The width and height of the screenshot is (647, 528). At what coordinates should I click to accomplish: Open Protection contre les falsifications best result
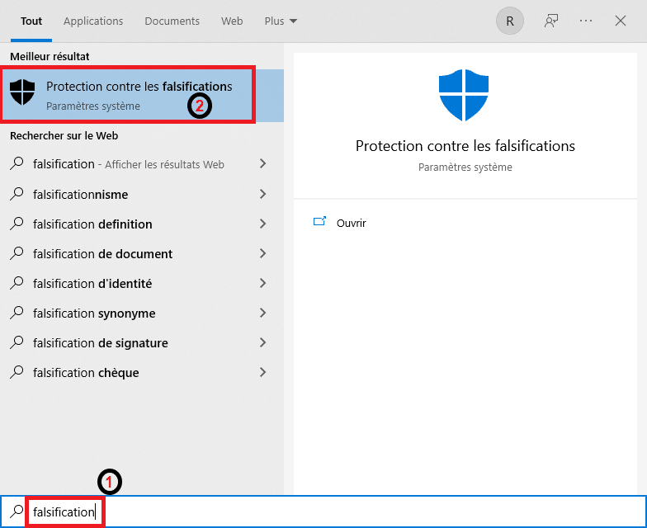point(142,96)
